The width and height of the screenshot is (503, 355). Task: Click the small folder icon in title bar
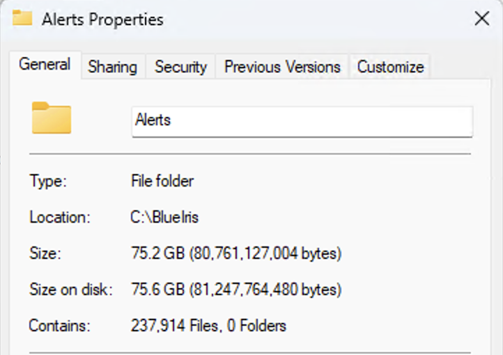(22, 18)
